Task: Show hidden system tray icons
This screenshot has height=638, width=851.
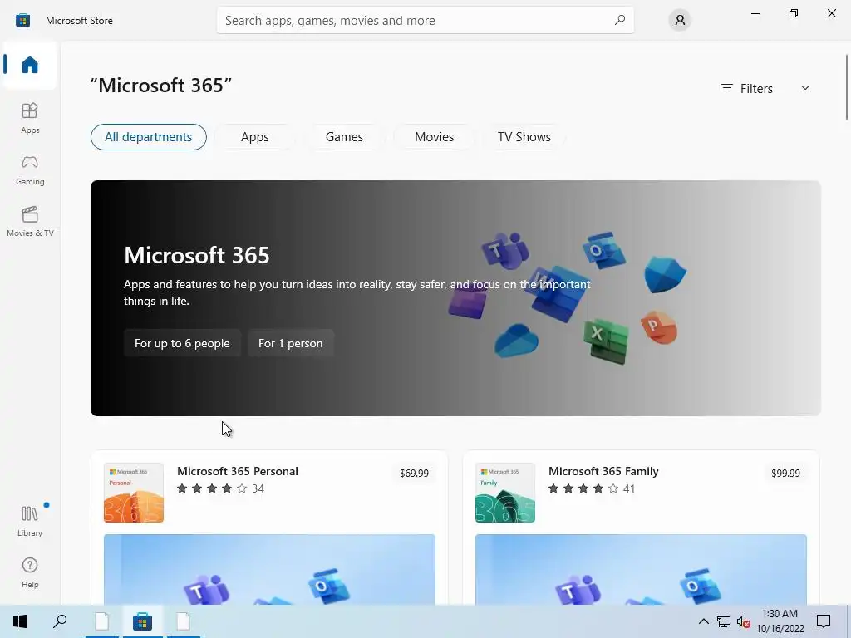Action: point(703,621)
